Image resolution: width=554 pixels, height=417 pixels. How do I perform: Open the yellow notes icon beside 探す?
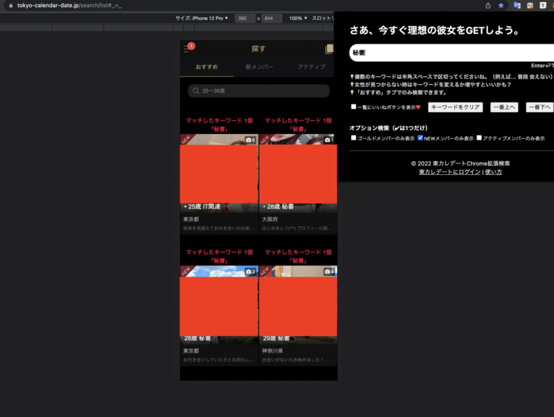[x=329, y=49]
